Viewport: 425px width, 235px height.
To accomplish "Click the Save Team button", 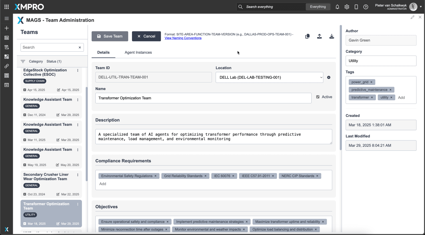I will pyautogui.click(x=110, y=36).
